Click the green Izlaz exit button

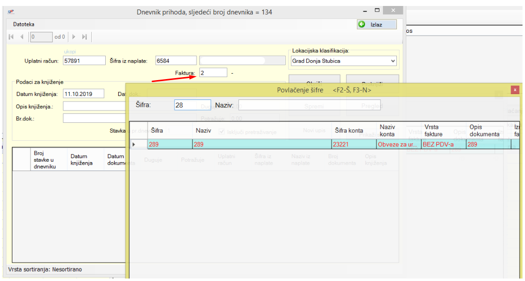[377, 24]
